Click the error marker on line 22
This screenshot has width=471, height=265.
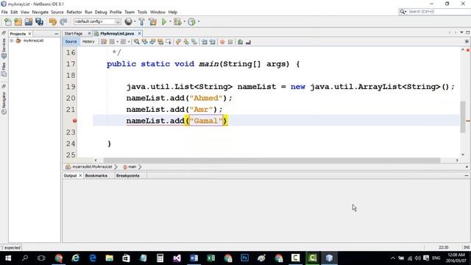pyautogui.click(x=74, y=121)
